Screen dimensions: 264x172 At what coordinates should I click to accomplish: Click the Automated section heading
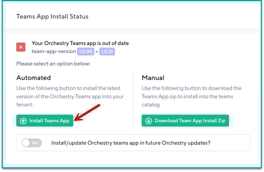[33, 78]
